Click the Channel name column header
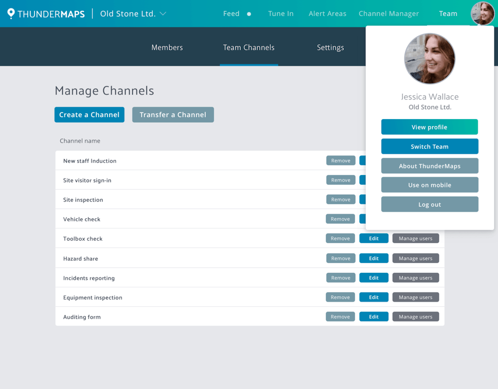 point(80,141)
